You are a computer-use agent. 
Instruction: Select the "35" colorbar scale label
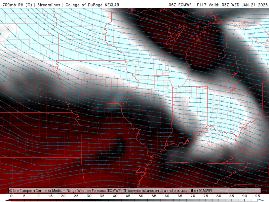point(102,196)
